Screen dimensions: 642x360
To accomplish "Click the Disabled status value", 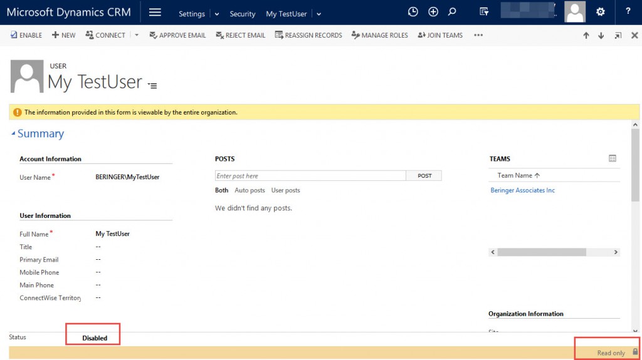I will coord(95,338).
